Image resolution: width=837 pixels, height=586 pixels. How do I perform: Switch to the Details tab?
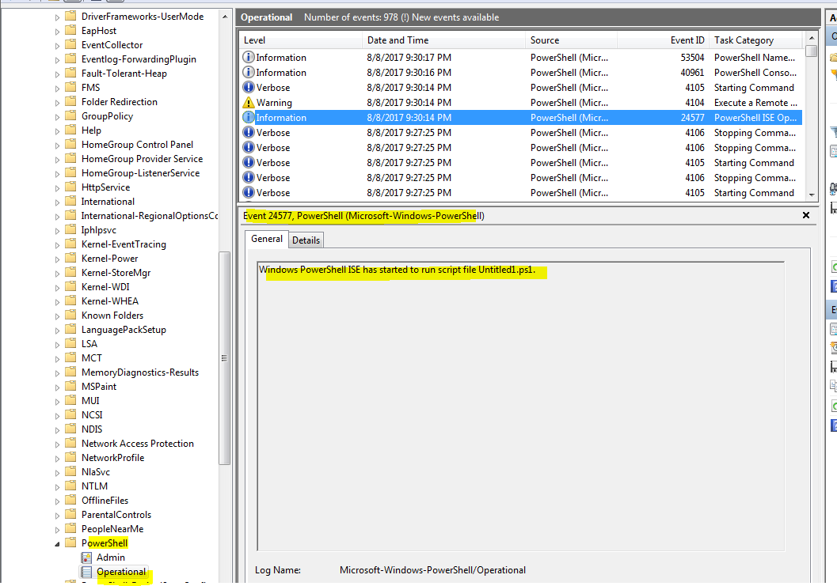tap(306, 239)
